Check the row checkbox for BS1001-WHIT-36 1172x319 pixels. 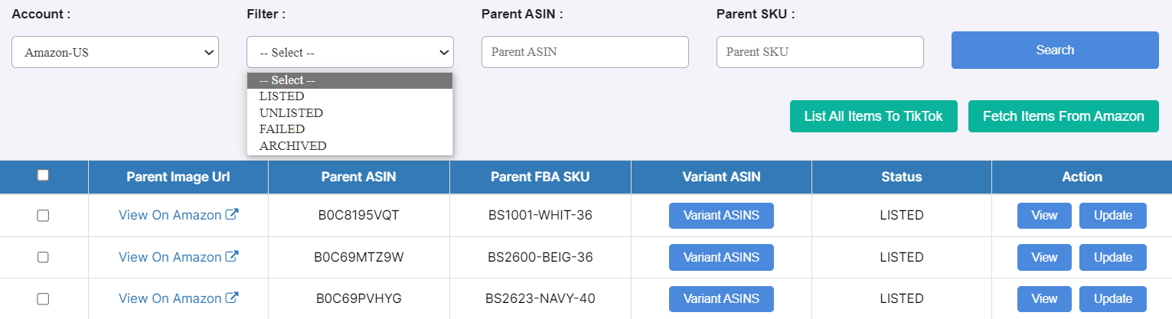pyautogui.click(x=43, y=216)
